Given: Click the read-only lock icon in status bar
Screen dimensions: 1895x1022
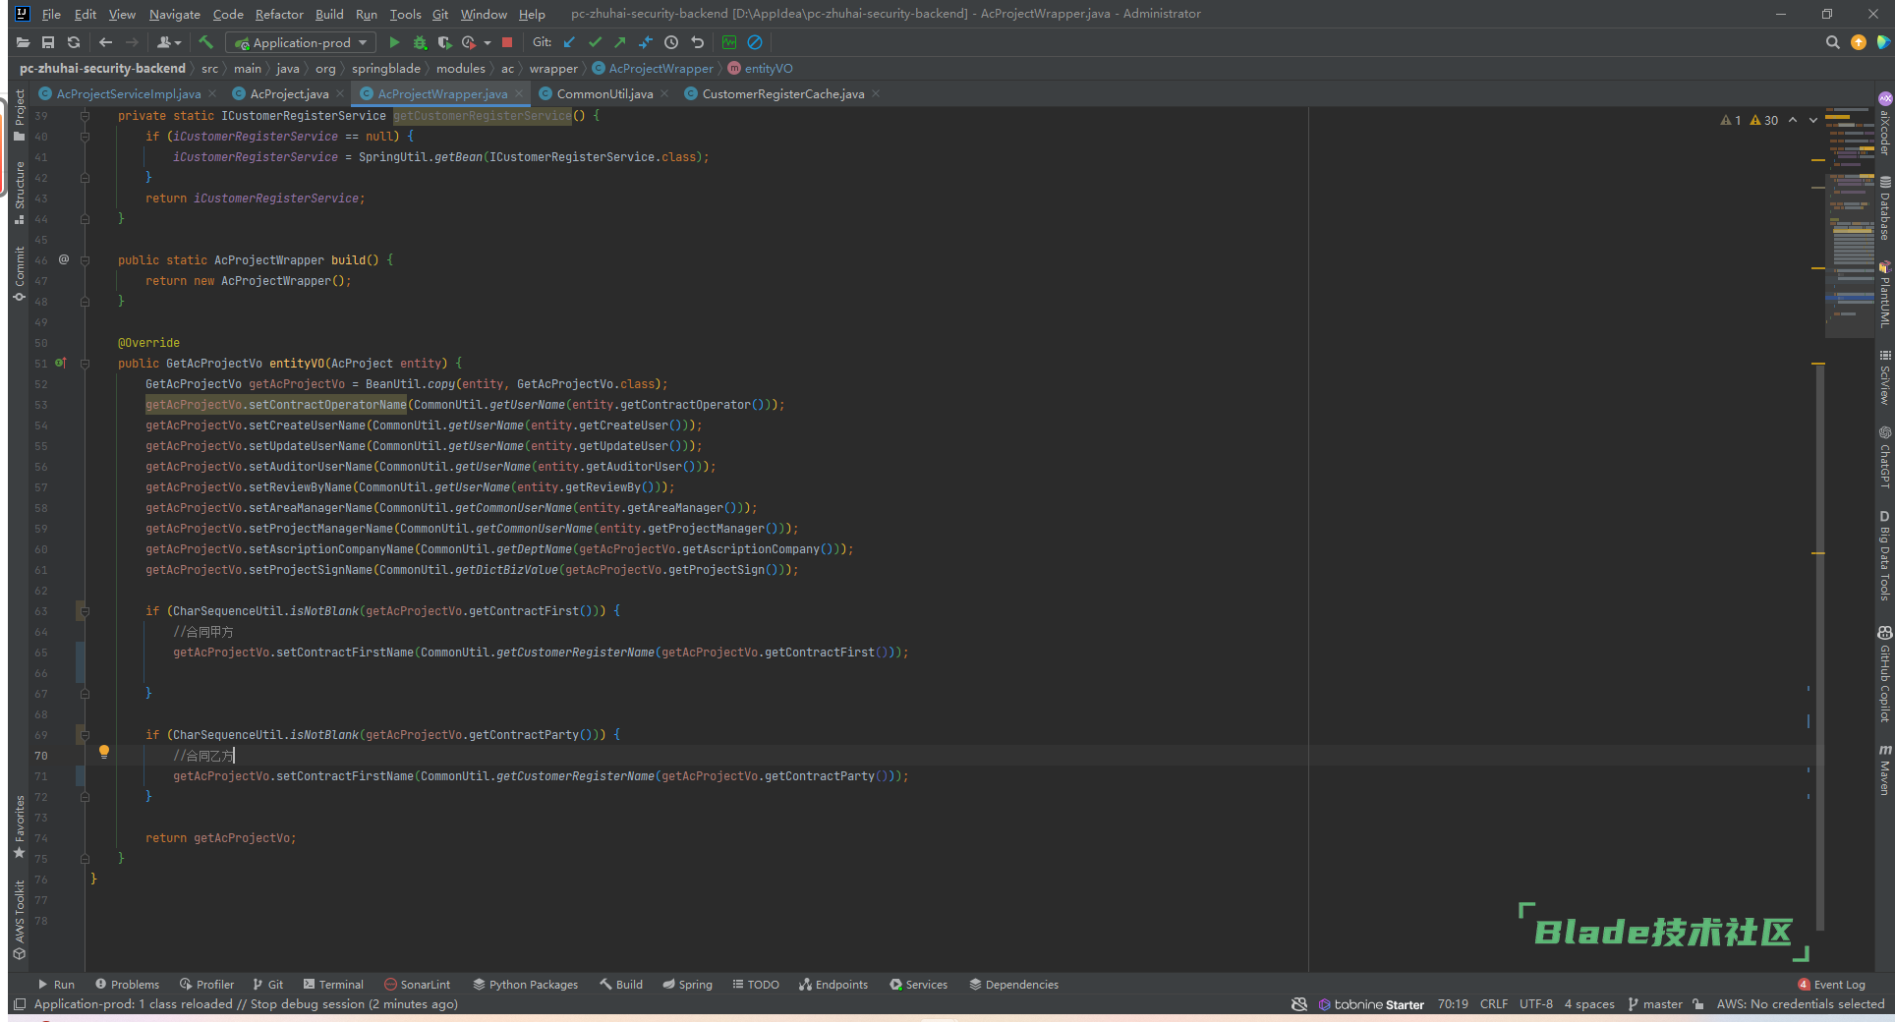Looking at the screenshot, I should [1697, 1004].
